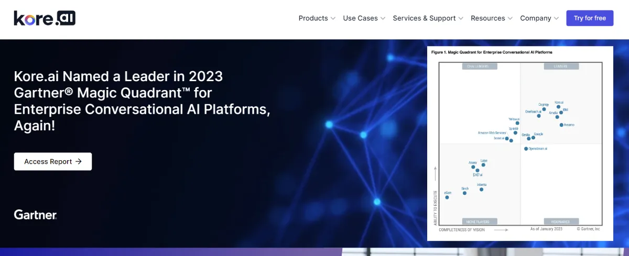
Task: Click the Access Report button
Action: pos(53,162)
